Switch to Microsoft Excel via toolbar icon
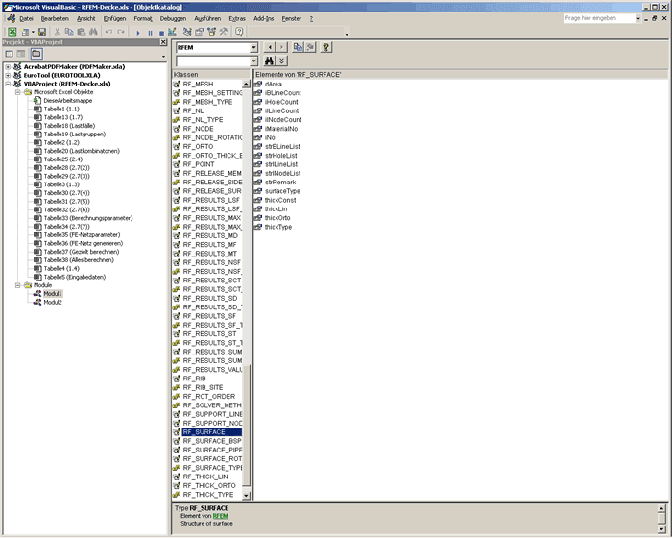This screenshot has width=672, height=538. [x=12, y=32]
